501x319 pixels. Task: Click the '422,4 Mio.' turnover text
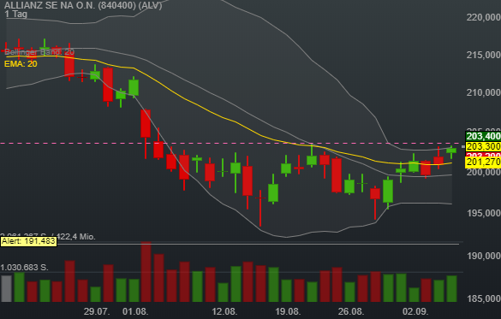(x=76, y=237)
